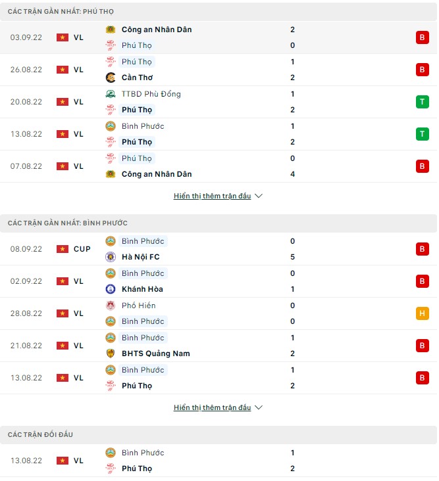Click Khánh Hòa team logo

(x=111, y=289)
